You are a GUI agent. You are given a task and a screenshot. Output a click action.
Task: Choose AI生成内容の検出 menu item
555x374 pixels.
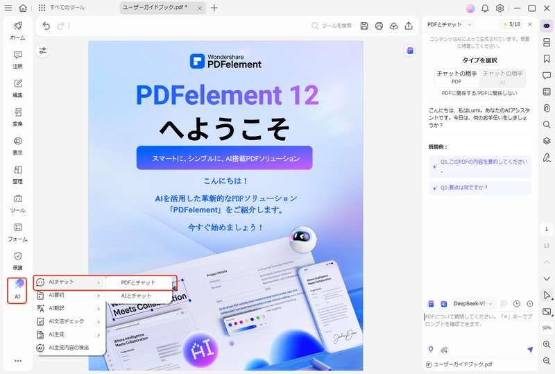click(69, 348)
